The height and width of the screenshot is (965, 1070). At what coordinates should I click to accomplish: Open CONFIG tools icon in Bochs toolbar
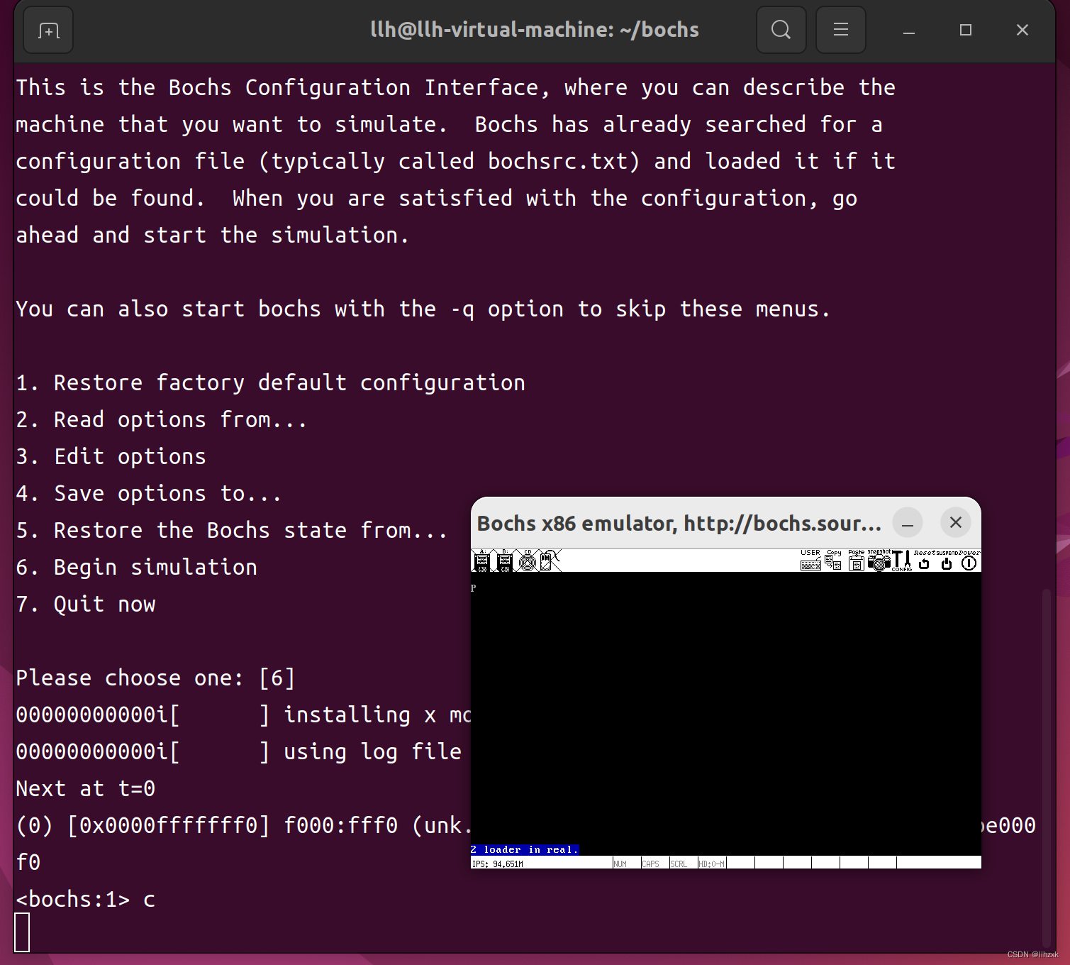(x=901, y=561)
